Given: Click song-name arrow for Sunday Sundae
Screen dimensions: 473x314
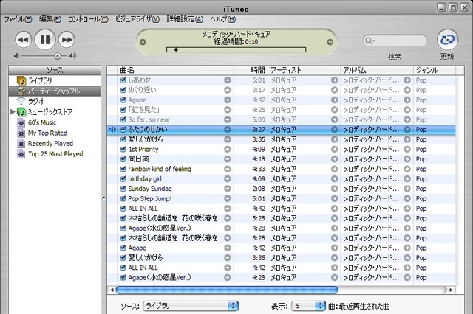Looking at the screenshot, I should click(x=228, y=189).
